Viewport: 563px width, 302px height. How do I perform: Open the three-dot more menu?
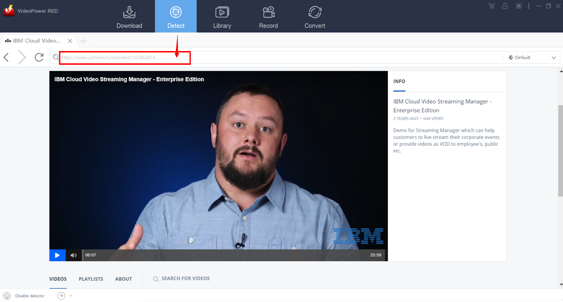point(529,6)
